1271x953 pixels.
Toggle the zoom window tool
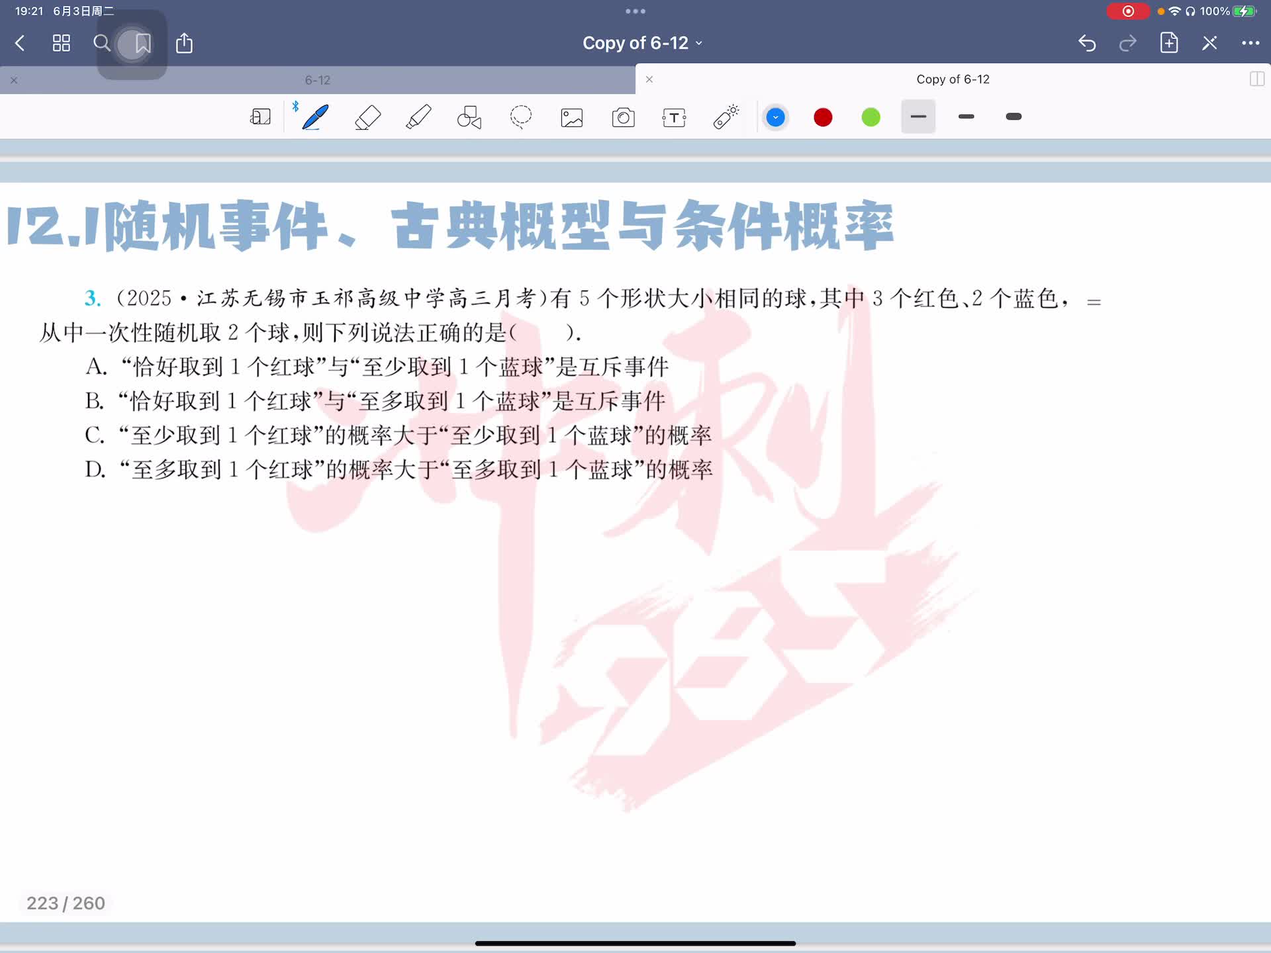(260, 117)
